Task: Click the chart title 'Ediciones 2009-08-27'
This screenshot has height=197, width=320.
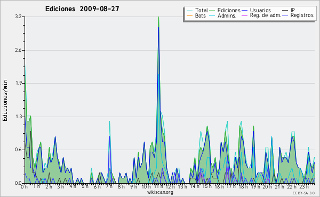Action: (82, 9)
